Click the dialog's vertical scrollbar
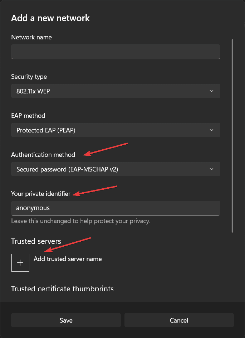The image size is (245, 338). coord(232,136)
